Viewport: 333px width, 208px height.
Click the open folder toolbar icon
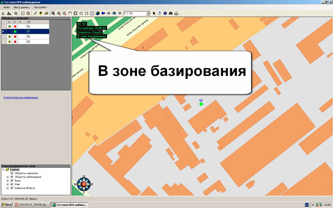[46, 13]
